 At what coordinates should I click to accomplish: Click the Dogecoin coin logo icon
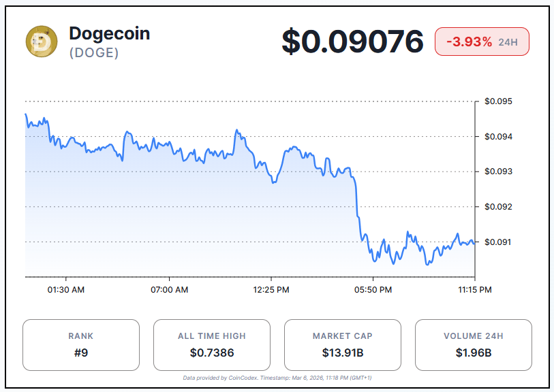(x=42, y=42)
